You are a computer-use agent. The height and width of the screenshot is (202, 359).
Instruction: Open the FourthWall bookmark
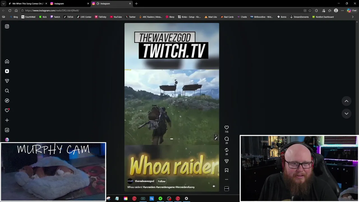point(28,17)
